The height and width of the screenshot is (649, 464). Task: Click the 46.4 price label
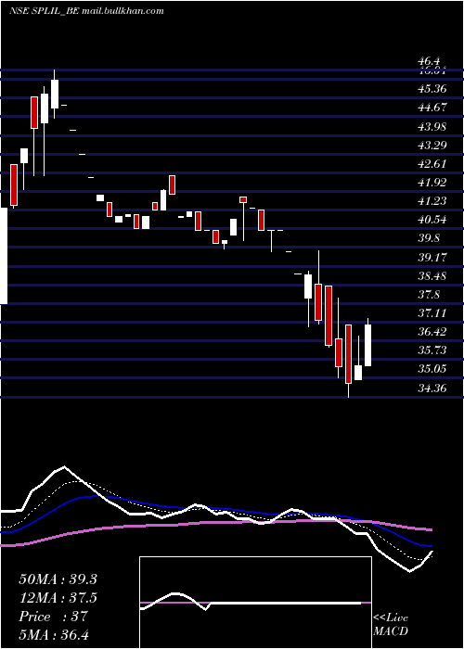(431, 62)
